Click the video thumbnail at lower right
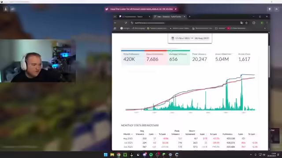 pos(275,136)
